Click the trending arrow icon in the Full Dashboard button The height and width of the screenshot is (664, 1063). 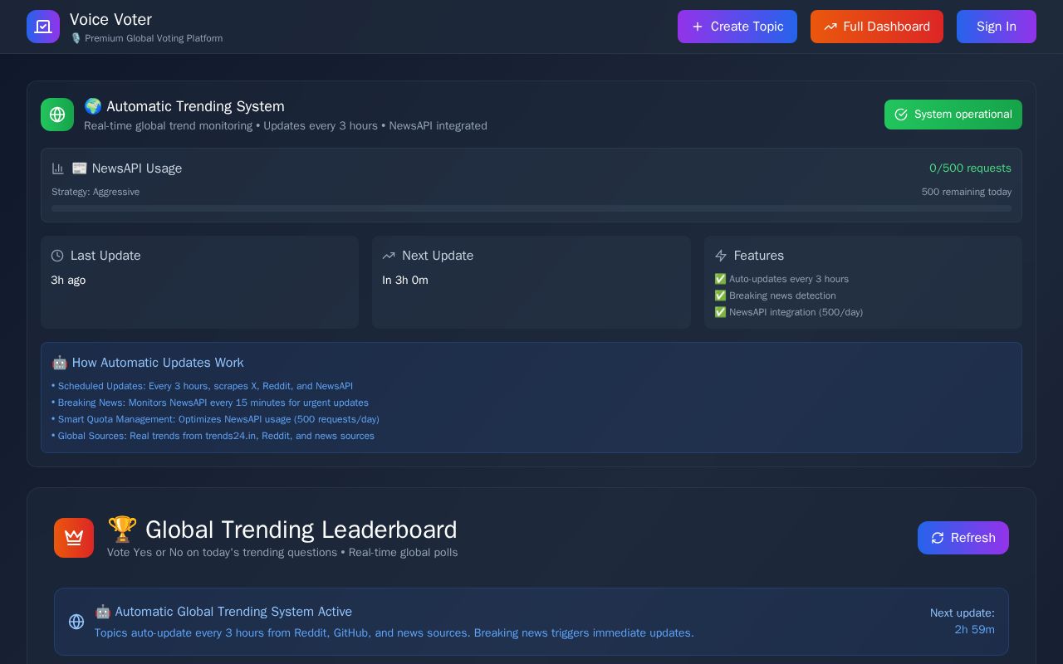click(830, 27)
